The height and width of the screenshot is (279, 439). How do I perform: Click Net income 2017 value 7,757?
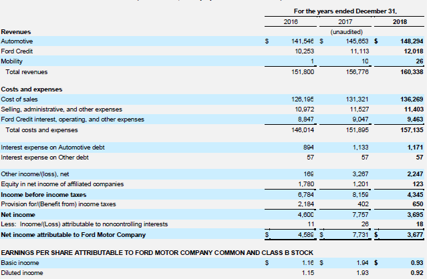[x=360, y=215]
